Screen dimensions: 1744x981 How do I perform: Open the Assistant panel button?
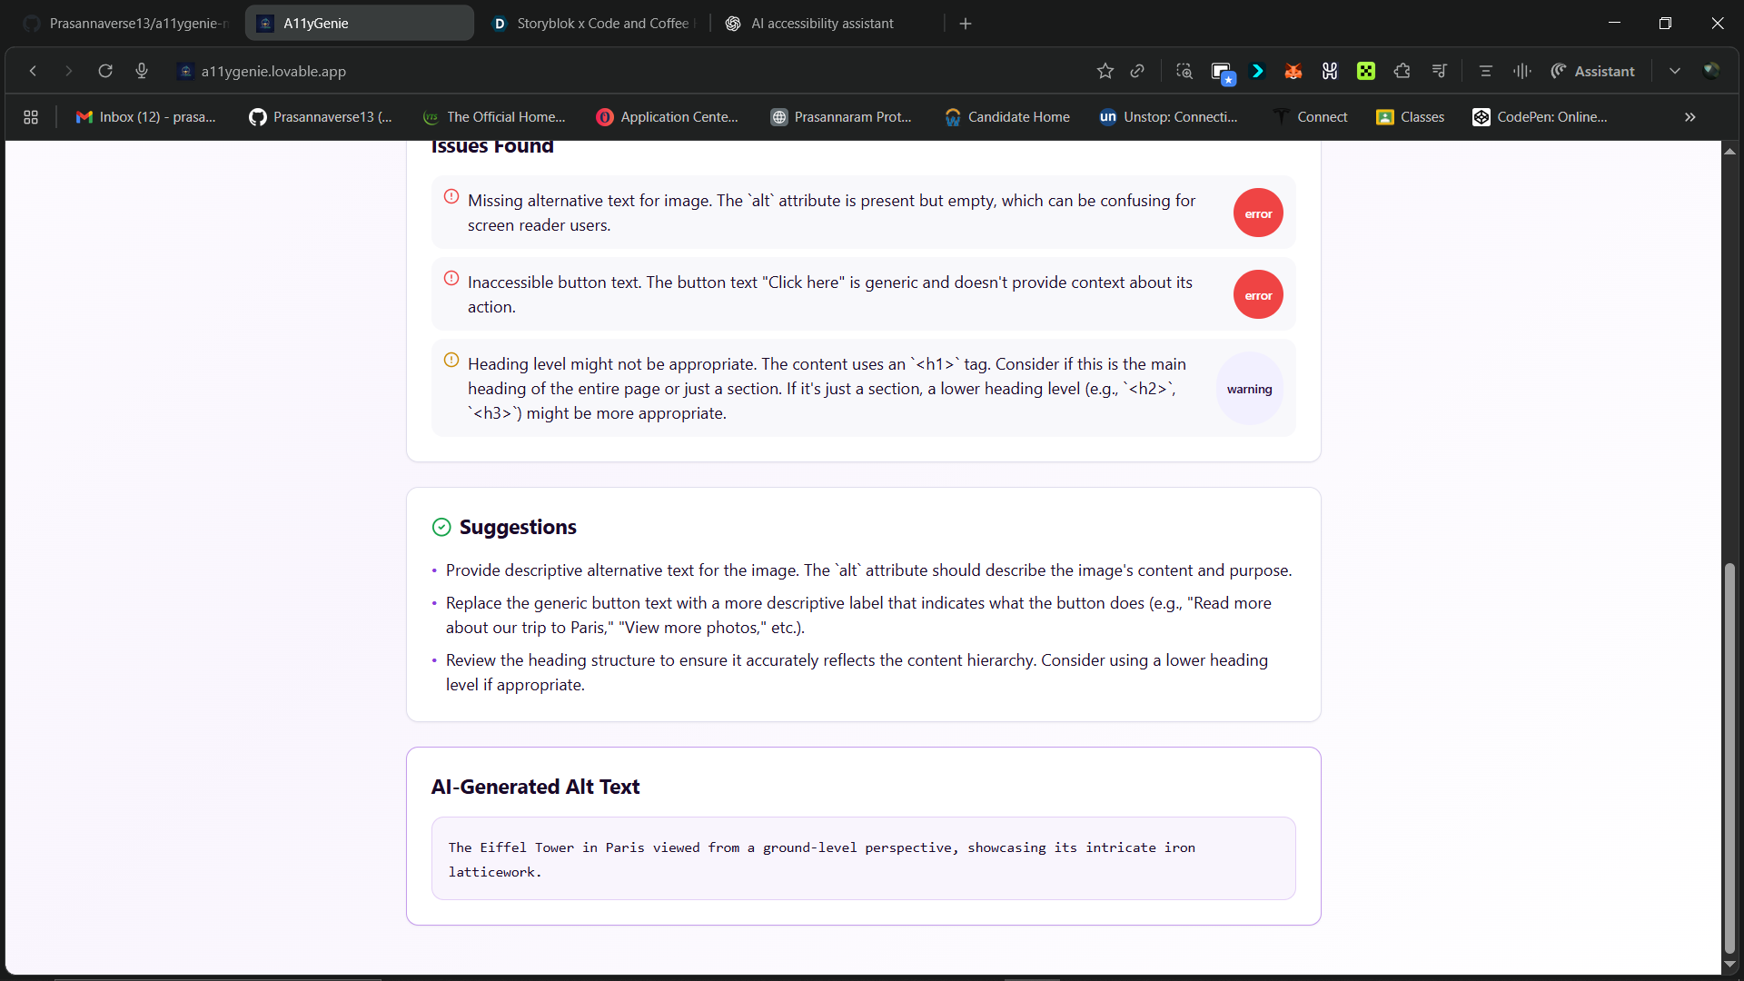[x=1592, y=71]
